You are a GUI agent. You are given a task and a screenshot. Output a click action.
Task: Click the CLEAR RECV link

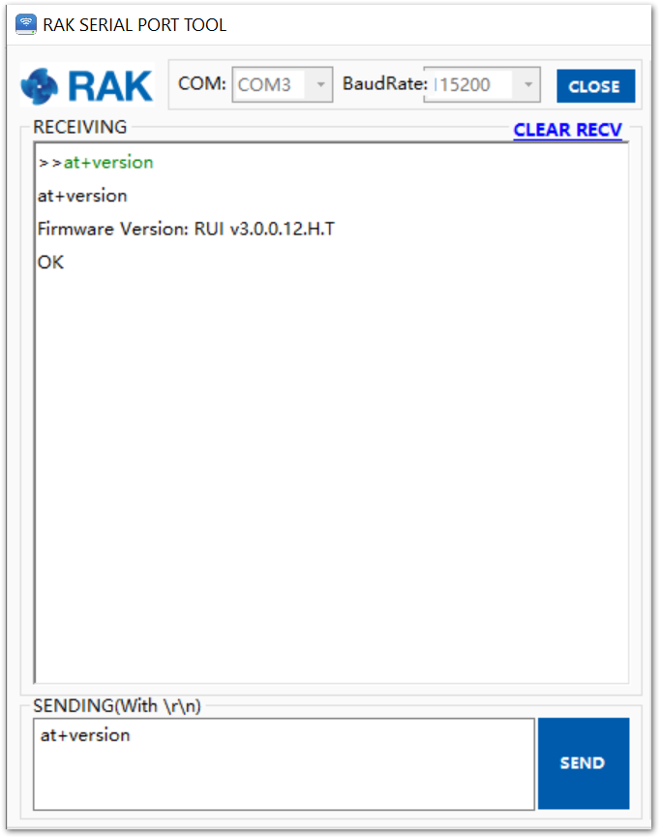[568, 130]
